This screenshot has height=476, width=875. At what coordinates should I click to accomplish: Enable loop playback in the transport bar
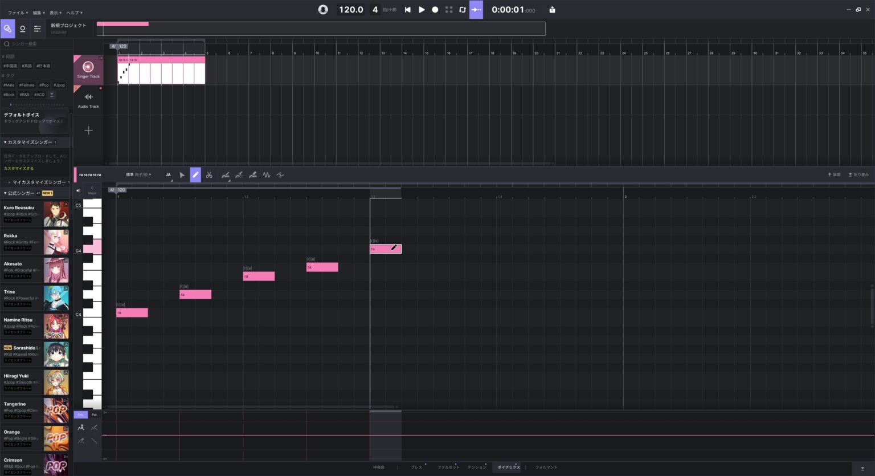[462, 10]
